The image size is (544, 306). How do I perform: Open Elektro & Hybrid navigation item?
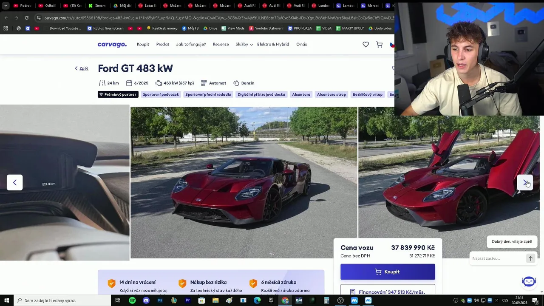click(273, 44)
